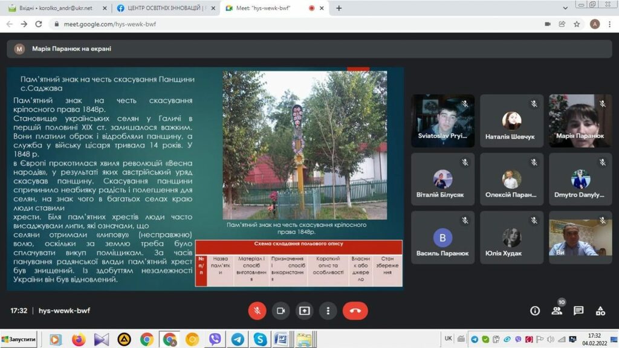Reload the Google Meet page
This screenshot has height=348, width=619.
pos(39,24)
